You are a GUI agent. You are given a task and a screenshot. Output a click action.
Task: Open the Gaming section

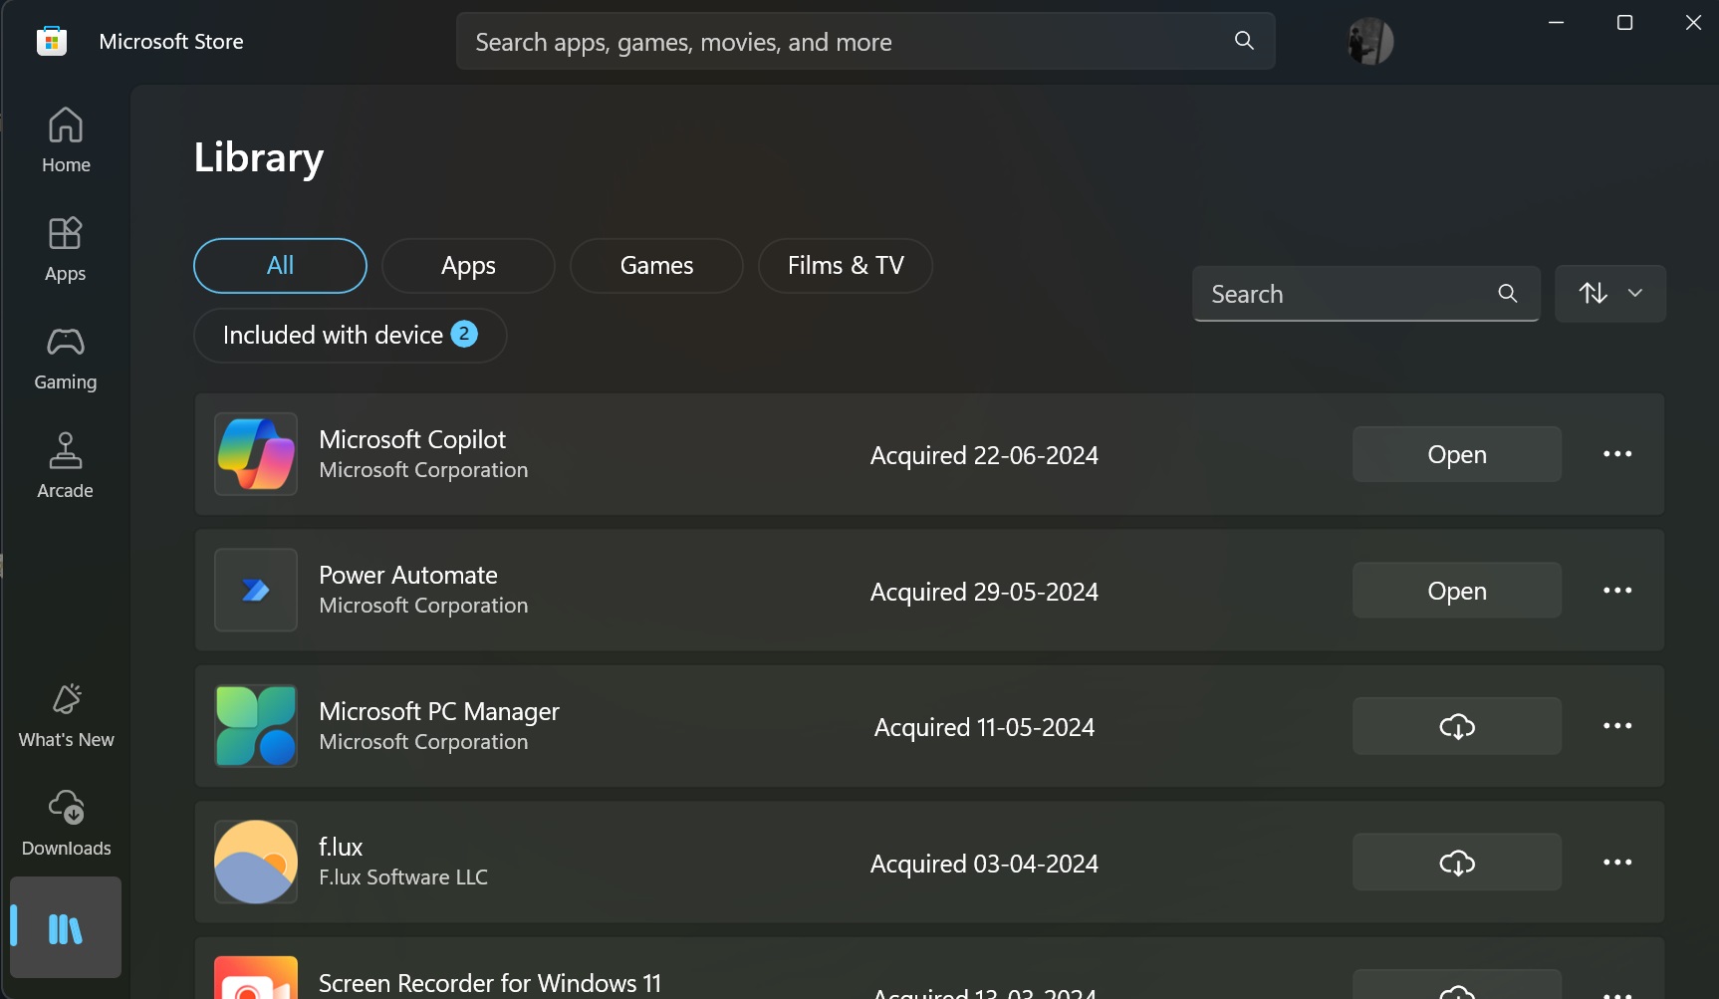tap(66, 358)
